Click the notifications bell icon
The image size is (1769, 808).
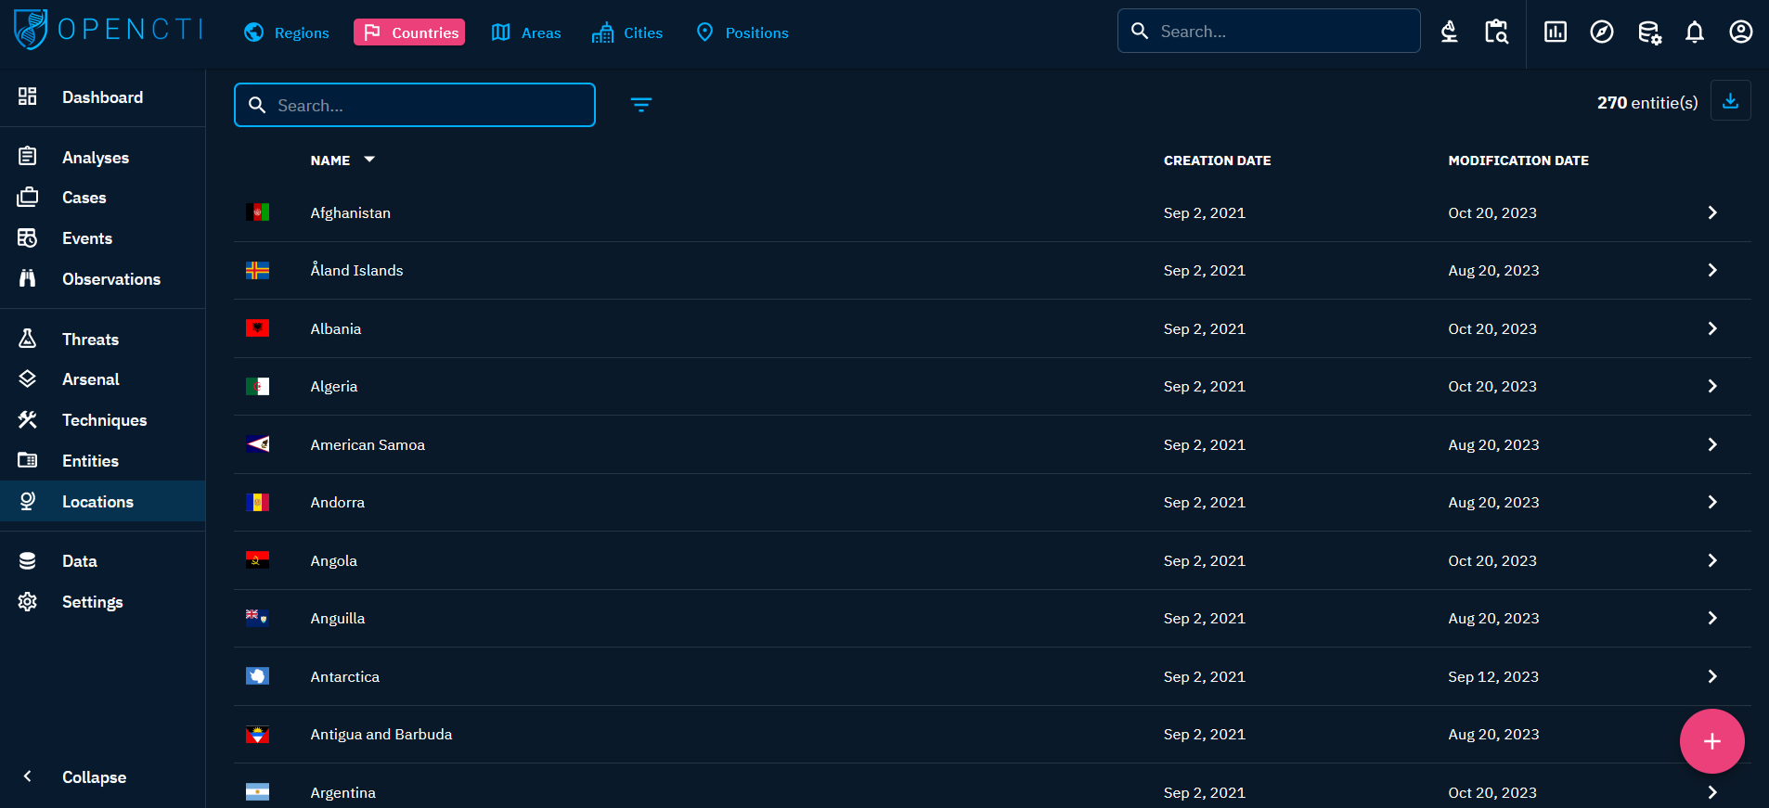click(1694, 32)
